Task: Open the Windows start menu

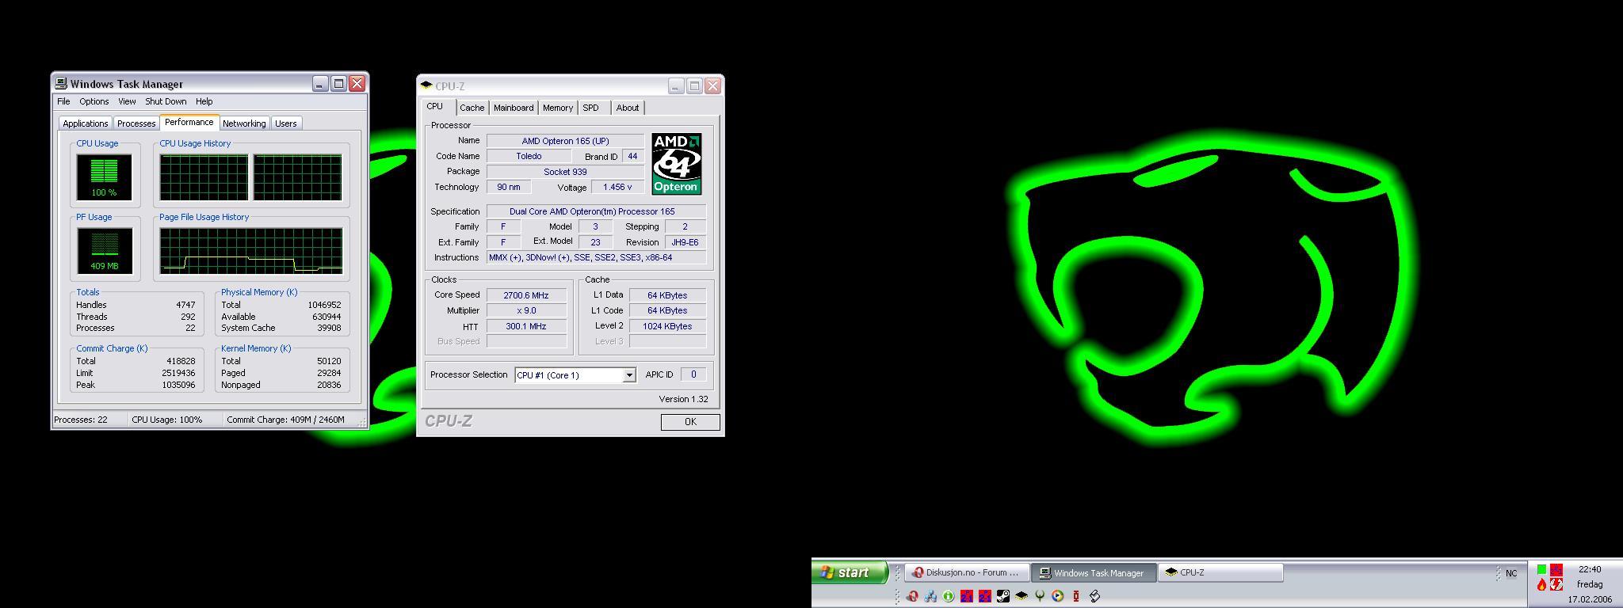Action: click(x=849, y=572)
